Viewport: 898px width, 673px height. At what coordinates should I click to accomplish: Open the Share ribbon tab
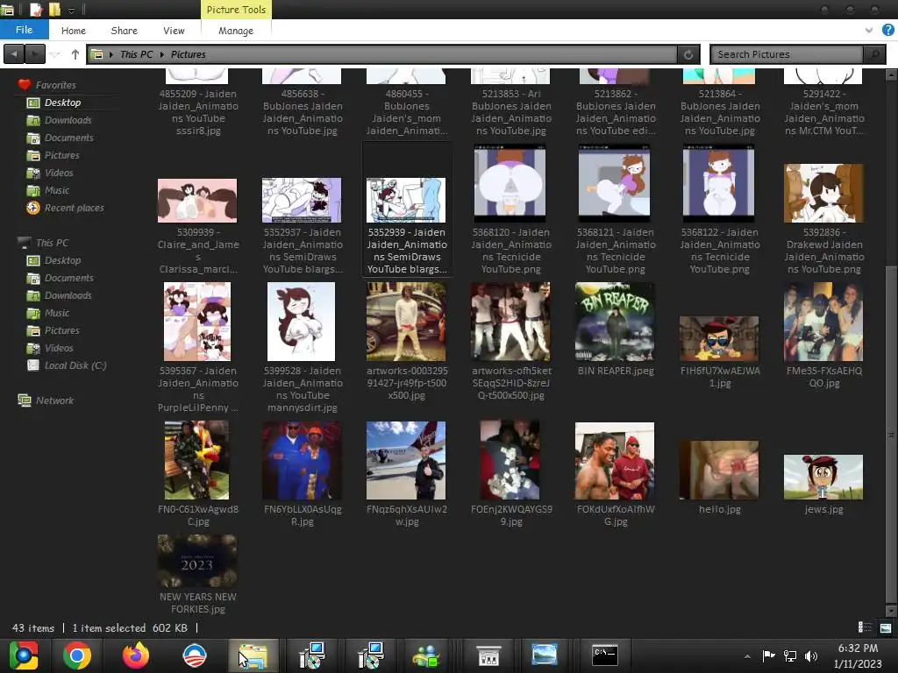(124, 31)
